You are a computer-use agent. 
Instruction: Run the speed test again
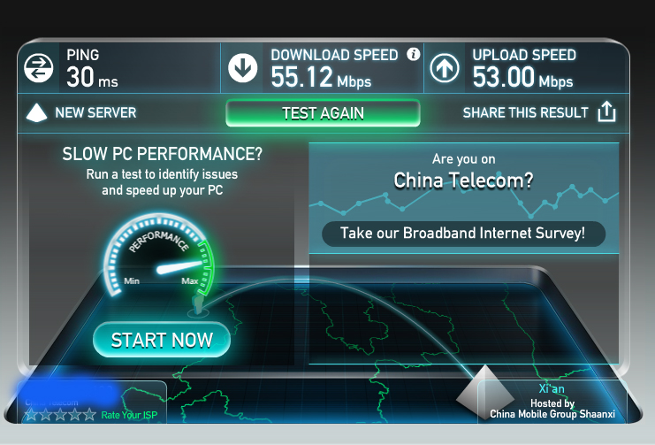(323, 113)
